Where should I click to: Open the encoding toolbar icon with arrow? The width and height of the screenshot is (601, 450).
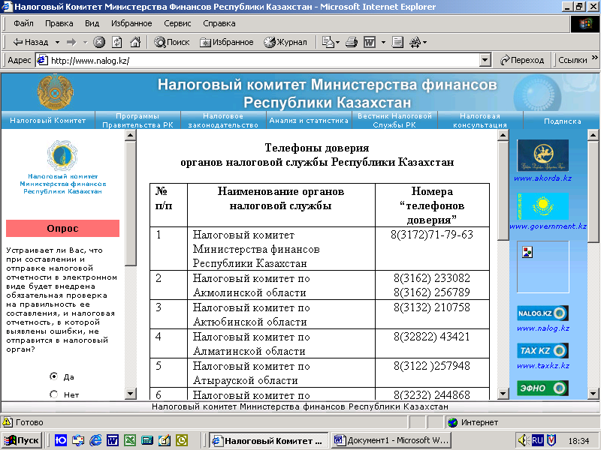click(x=418, y=42)
